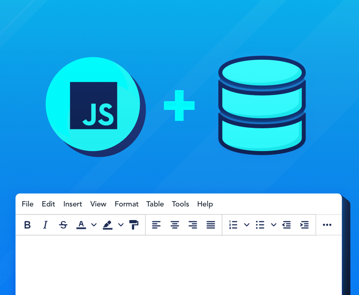Toggle bold formatting
The image size is (359, 295).
click(x=27, y=225)
